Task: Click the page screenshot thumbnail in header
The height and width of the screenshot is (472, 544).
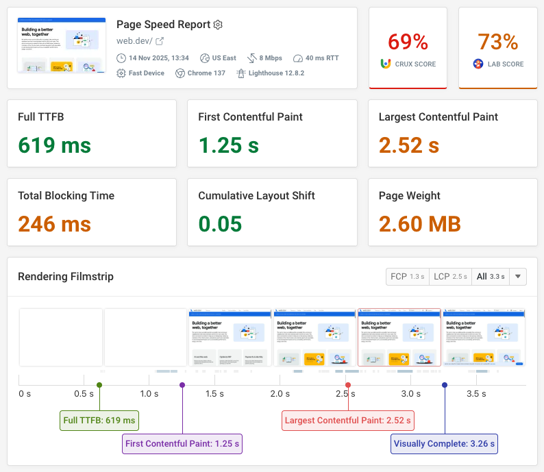Action: (62, 45)
